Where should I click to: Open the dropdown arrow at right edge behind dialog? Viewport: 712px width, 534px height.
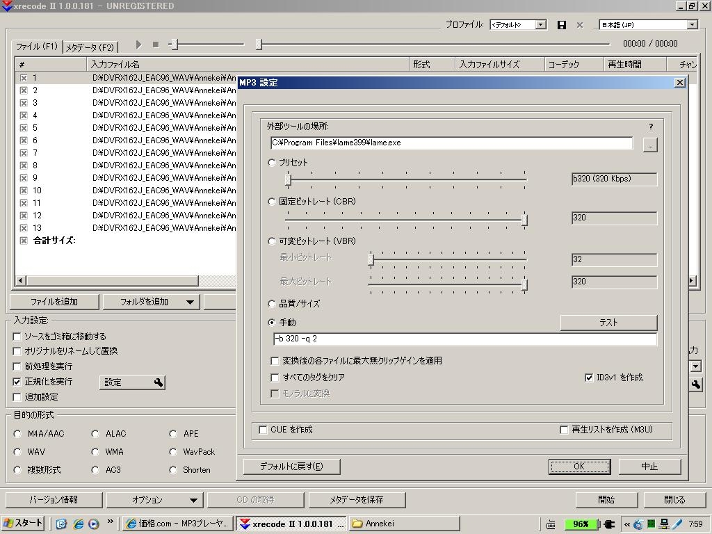(696, 366)
